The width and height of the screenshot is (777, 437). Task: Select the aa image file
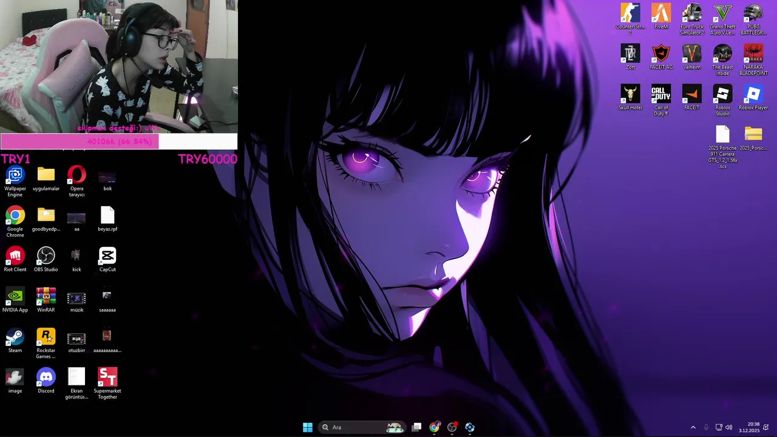click(76, 221)
